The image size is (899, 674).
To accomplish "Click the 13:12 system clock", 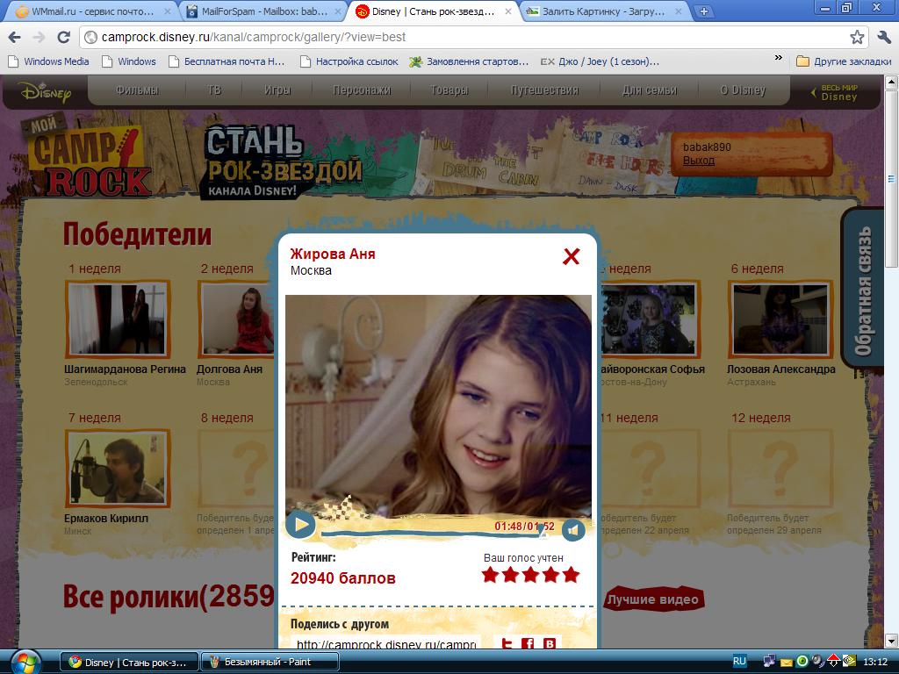I will (x=875, y=662).
